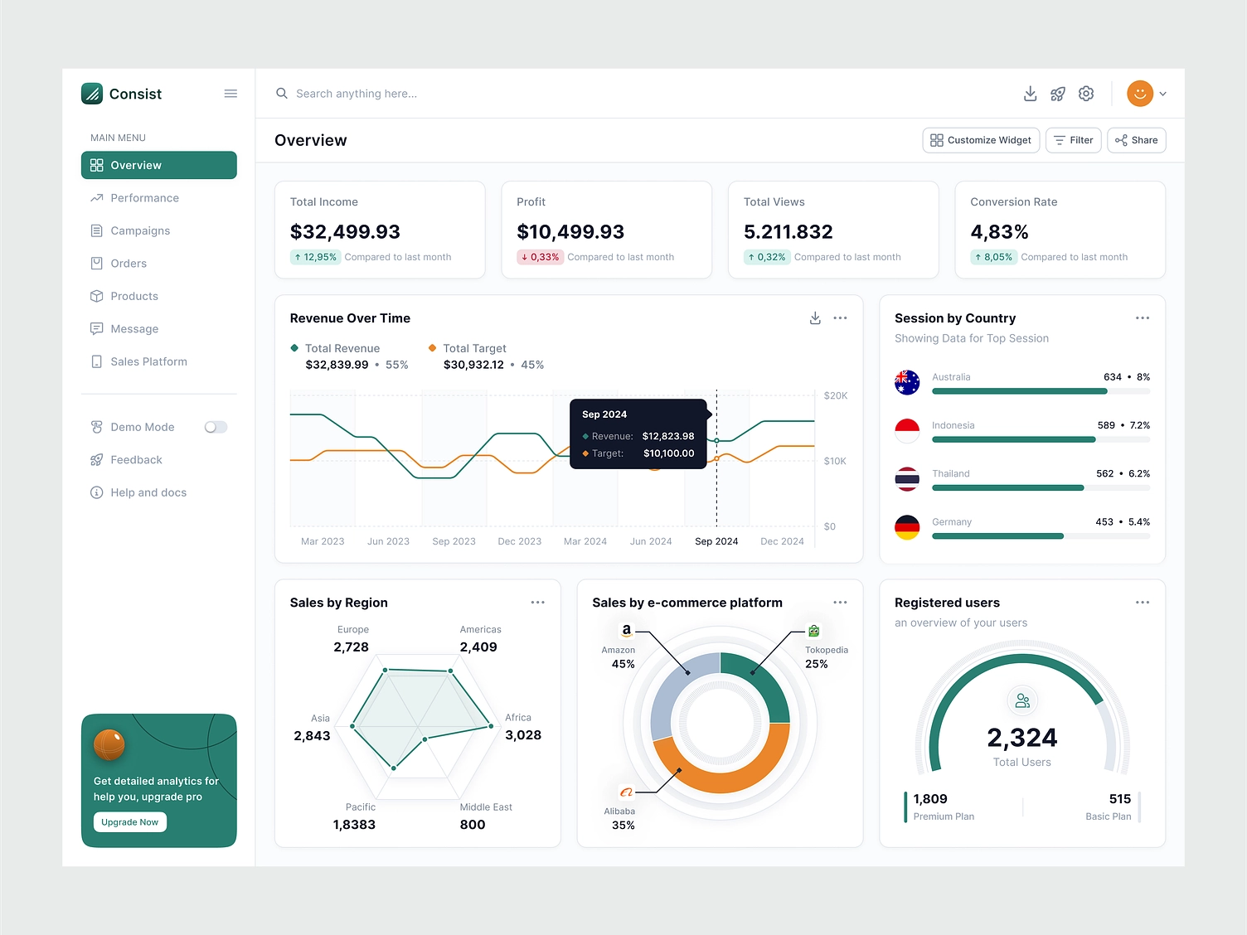The width and height of the screenshot is (1247, 935).
Task: Go to the Campaigns page
Action: 140,230
